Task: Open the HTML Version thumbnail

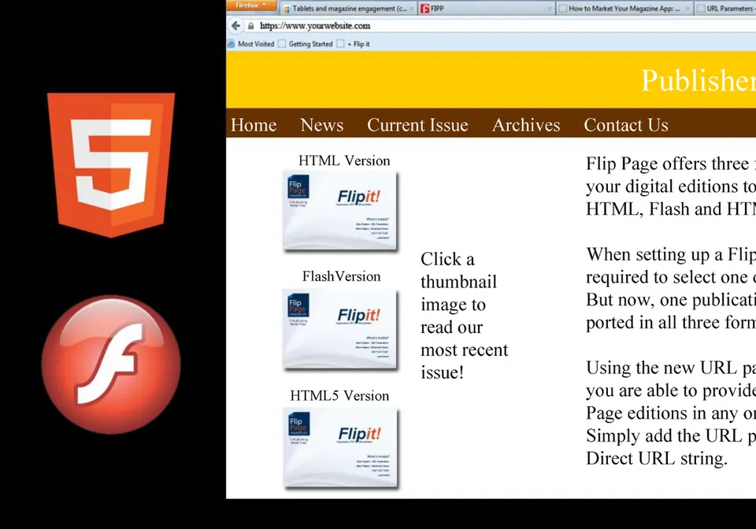Action: 340,211
